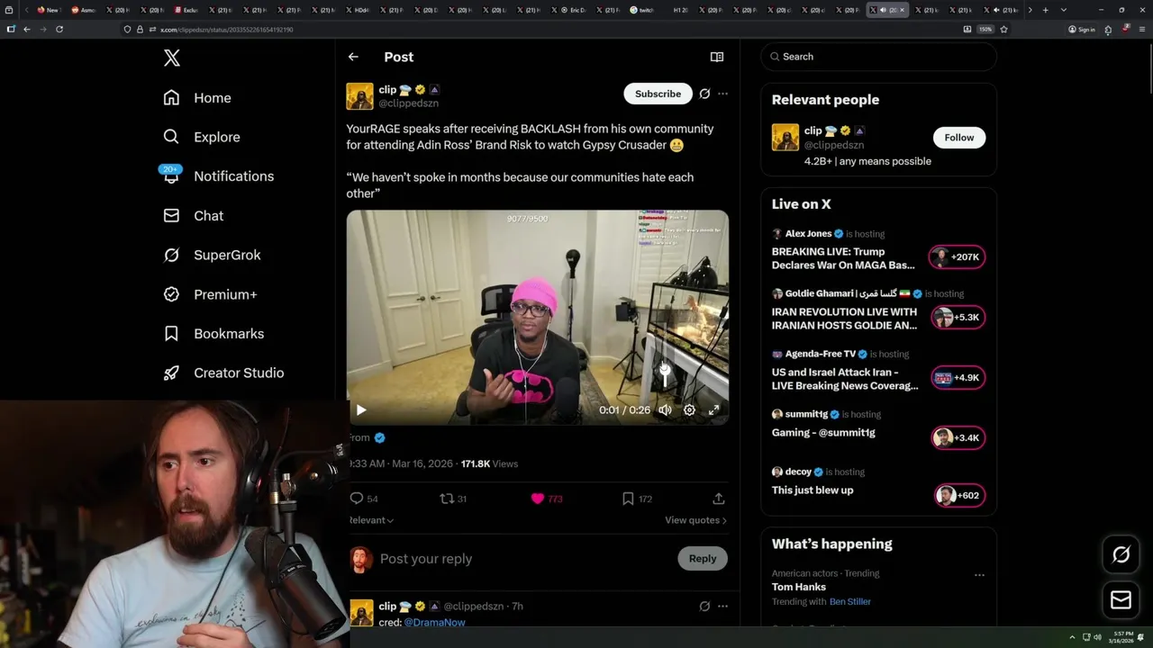
Task: Repost the post with 31 reposts
Action: 446,499
